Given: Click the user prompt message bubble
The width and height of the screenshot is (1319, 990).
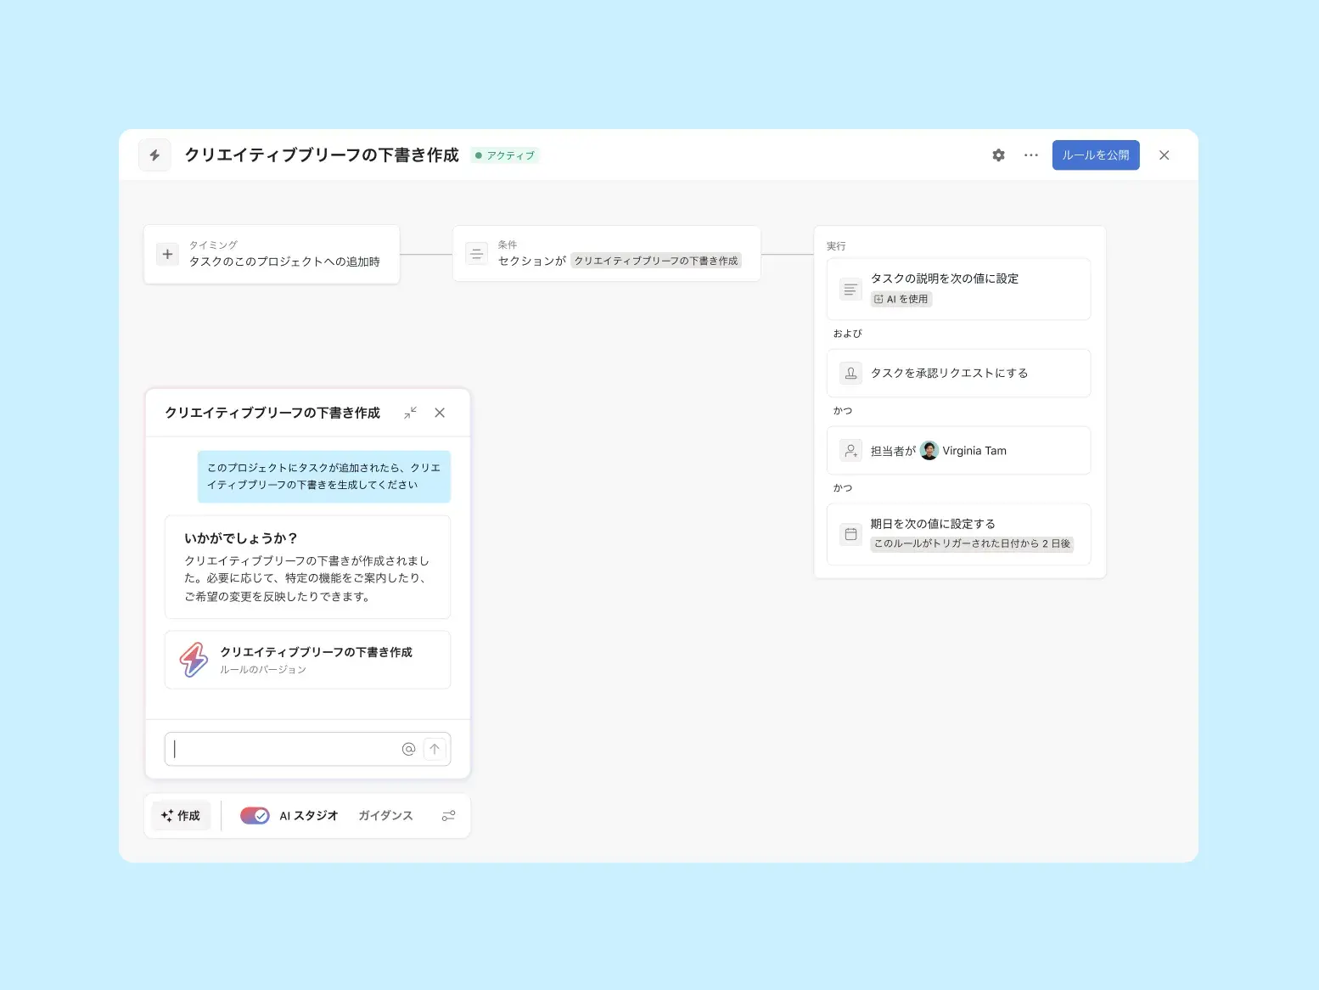Looking at the screenshot, I should click(x=324, y=476).
